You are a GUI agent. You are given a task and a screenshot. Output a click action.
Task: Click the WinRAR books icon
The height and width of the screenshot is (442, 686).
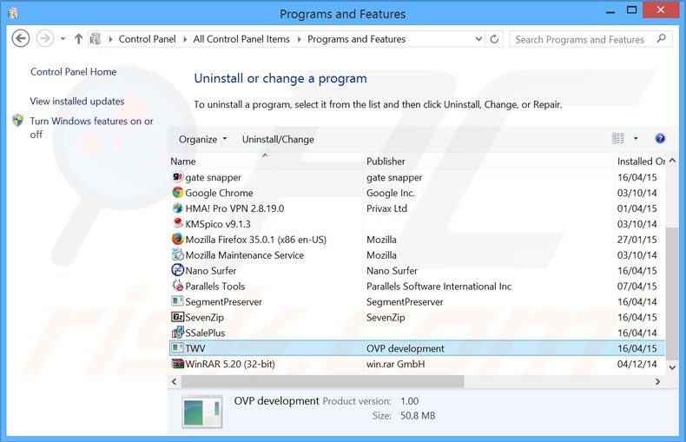(x=177, y=363)
